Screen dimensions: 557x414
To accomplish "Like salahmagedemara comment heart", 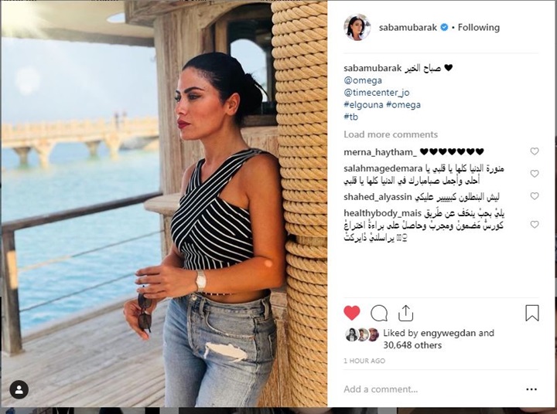I will [x=535, y=174].
